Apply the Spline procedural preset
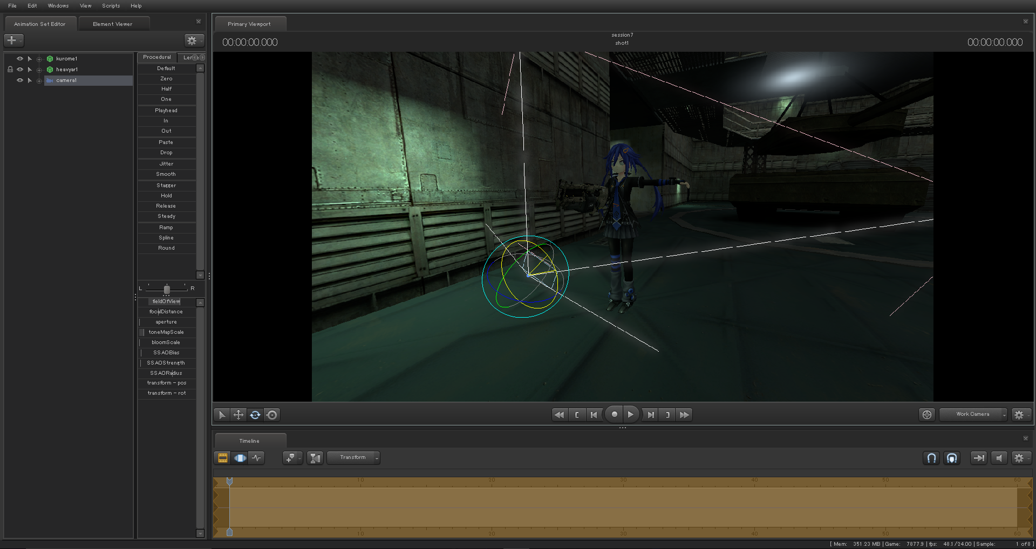Image resolution: width=1036 pixels, height=549 pixels. 166,238
